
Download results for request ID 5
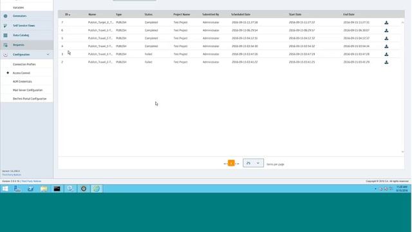[386, 39]
